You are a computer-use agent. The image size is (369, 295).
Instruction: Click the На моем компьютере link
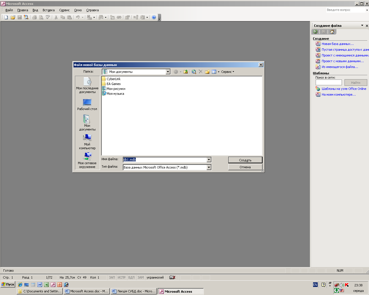point(339,94)
